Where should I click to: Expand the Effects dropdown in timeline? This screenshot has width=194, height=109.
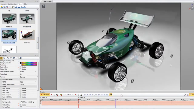[72, 95]
